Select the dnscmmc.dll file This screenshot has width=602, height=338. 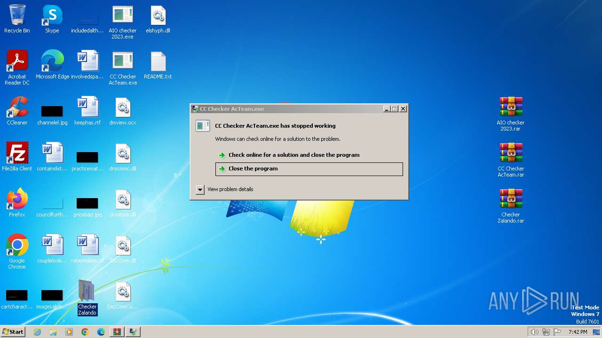click(x=123, y=157)
